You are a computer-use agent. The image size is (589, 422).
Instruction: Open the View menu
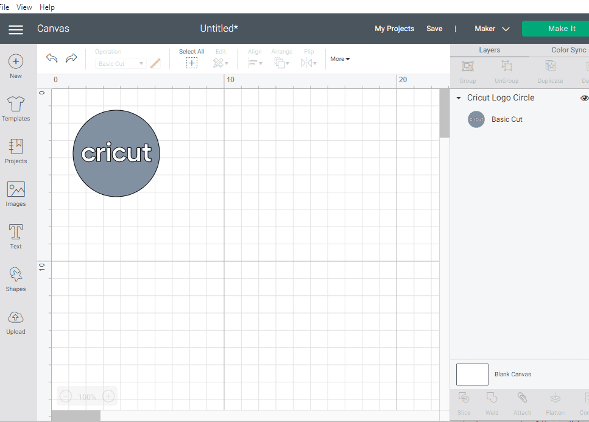click(24, 7)
